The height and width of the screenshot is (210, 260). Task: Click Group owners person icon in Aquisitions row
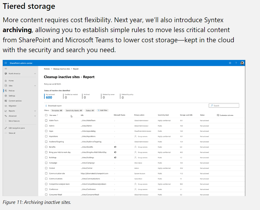(135, 136)
